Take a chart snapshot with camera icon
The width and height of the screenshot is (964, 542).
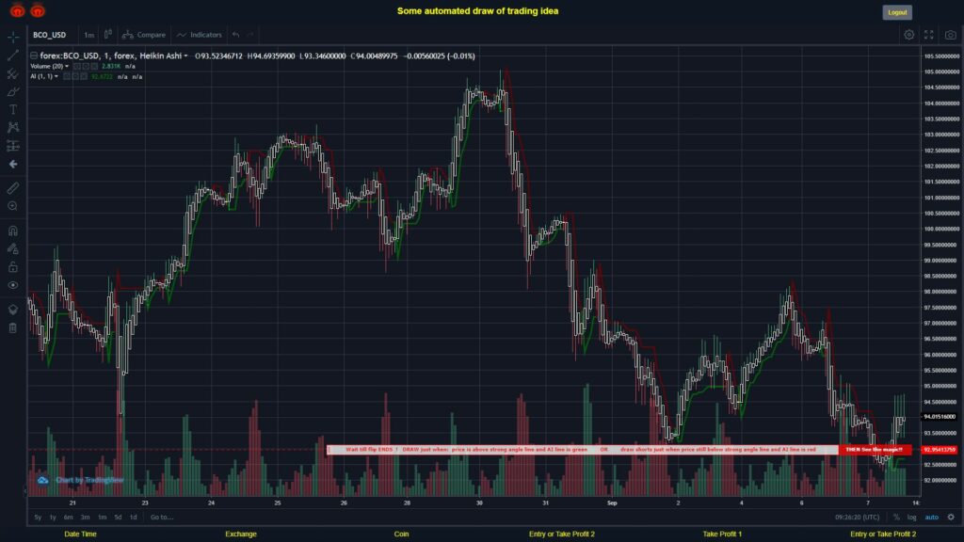point(951,35)
